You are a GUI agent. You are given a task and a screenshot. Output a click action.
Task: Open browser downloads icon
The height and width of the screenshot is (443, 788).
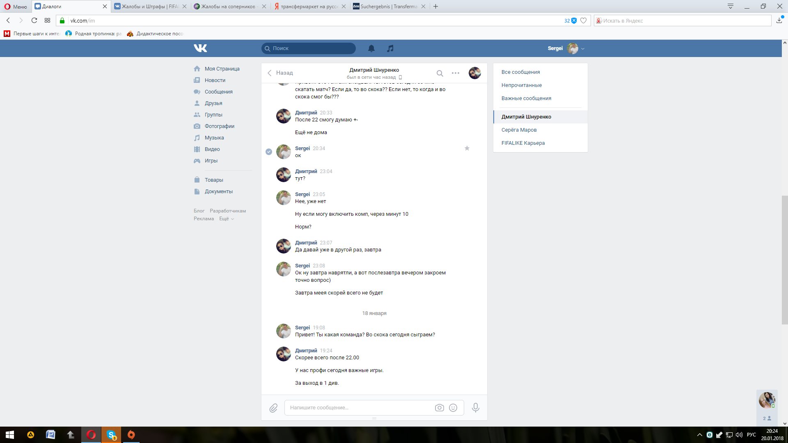(x=779, y=21)
